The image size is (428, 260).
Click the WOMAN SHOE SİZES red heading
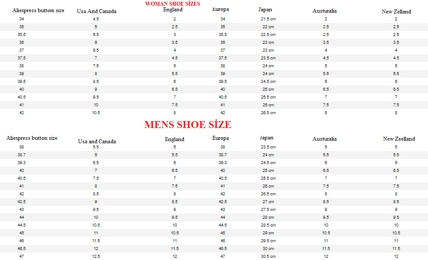tap(173, 3)
